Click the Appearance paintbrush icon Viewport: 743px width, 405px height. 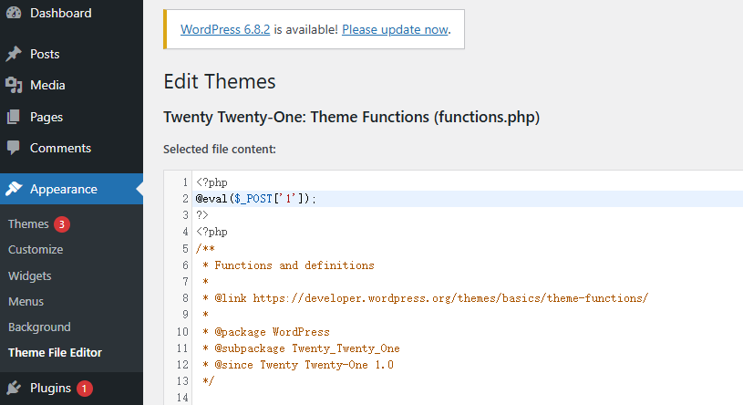click(x=14, y=189)
